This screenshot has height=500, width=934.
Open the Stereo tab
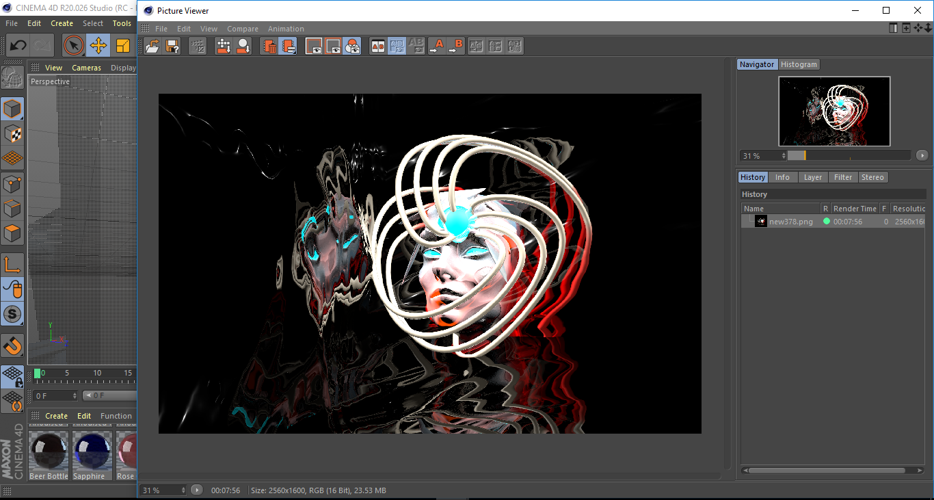pyautogui.click(x=872, y=177)
